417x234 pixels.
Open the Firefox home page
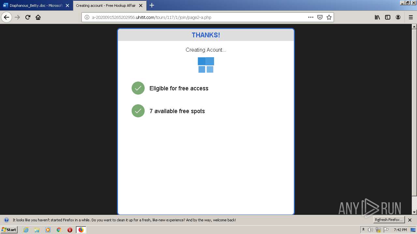coord(38,17)
